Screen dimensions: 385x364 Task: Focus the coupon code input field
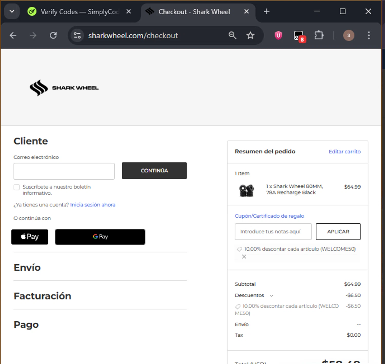click(x=273, y=232)
